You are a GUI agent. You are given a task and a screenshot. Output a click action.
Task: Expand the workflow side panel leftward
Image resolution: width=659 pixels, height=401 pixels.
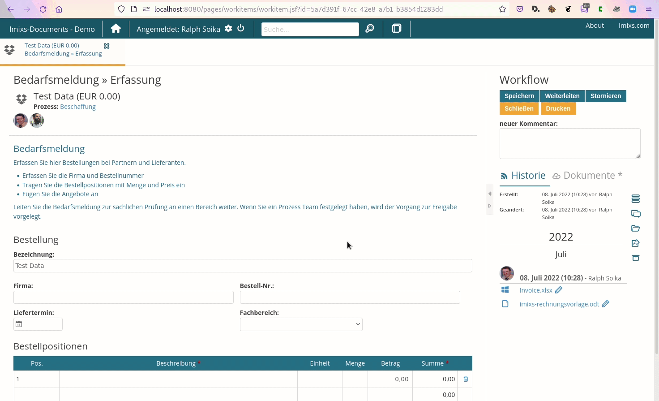[490, 194]
